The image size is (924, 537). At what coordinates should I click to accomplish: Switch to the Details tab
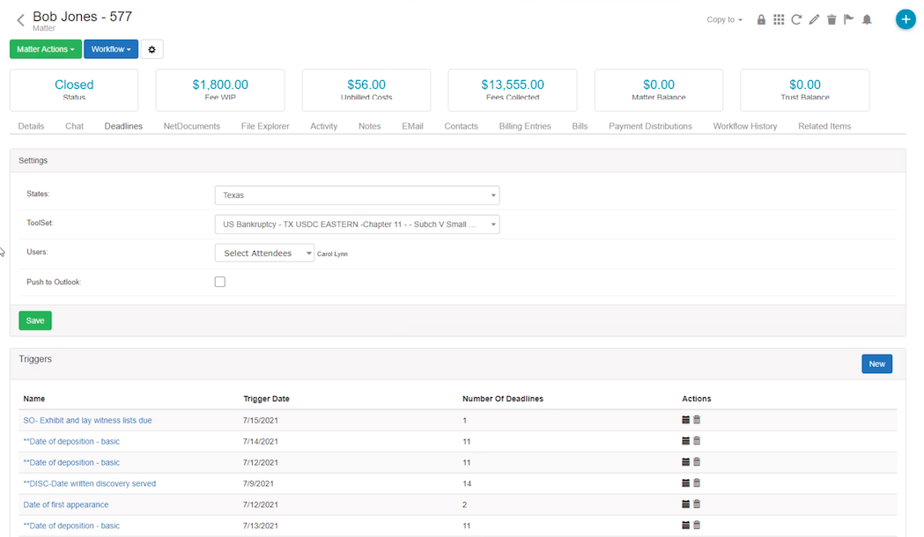(31, 126)
